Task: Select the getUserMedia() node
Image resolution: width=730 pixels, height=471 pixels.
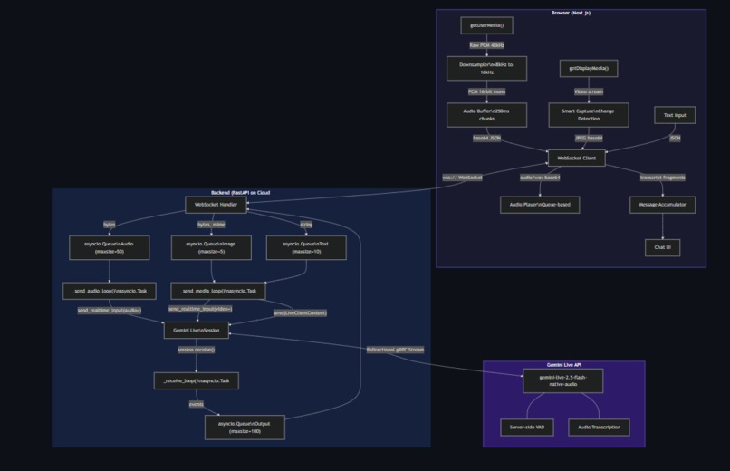Action: (x=486, y=25)
